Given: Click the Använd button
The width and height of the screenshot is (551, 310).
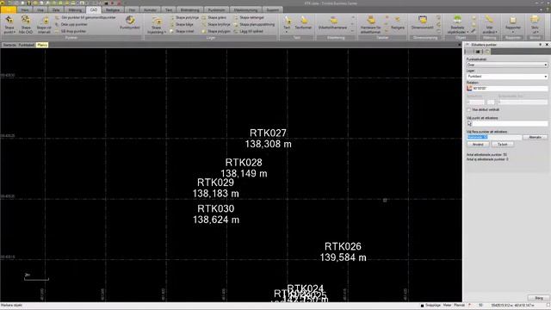Looking at the screenshot, I should [478, 145].
